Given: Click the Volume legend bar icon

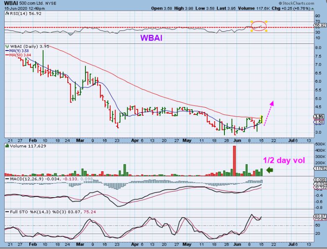Looking at the screenshot, I should click(x=7, y=146).
